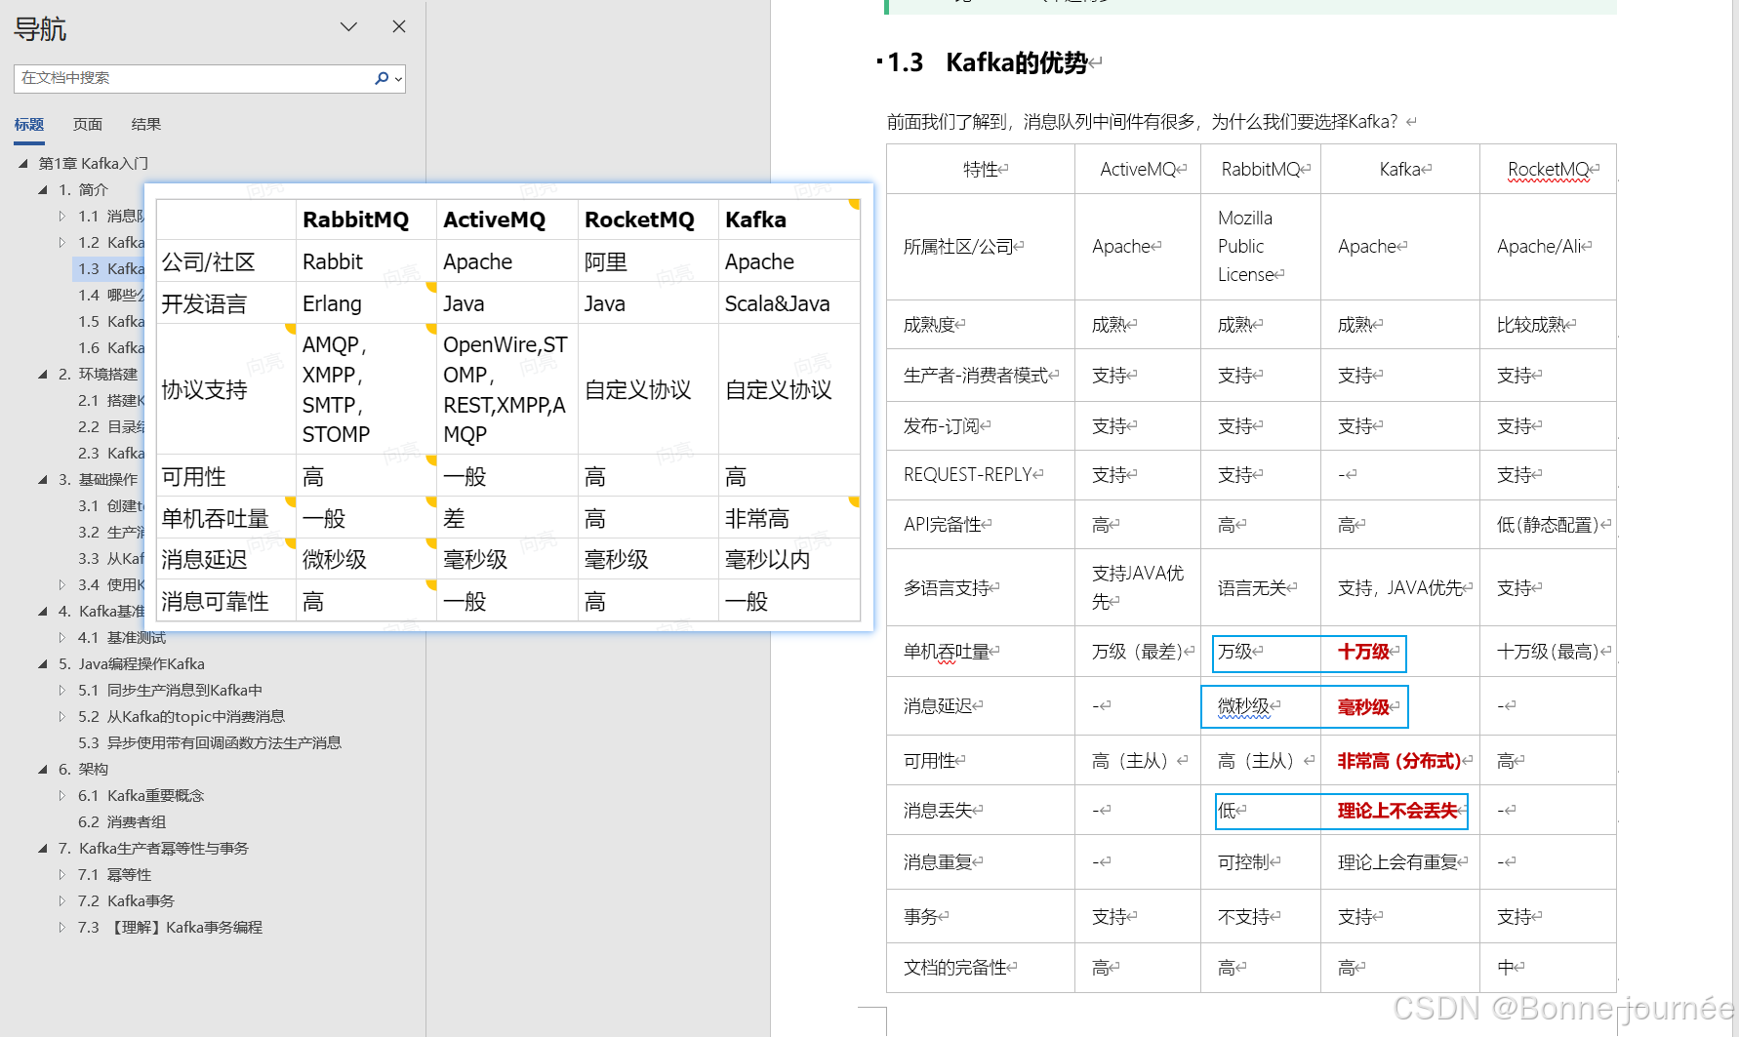Viewport: 1739px width, 1037px height.
Task: Go to heading 3.1 创建
Action: [x=110, y=505]
